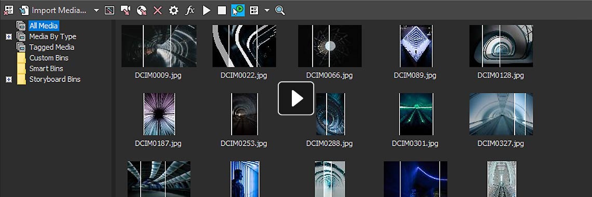Screen dimensions: 592x197
Task: Open Media FX (fx) icon
Action: [x=190, y=10]
